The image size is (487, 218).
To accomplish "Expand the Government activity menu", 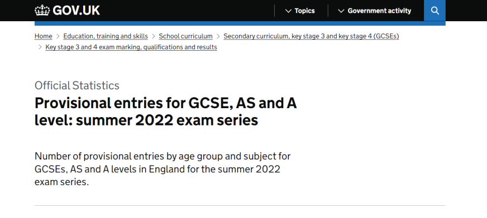I will click(375, 11).
